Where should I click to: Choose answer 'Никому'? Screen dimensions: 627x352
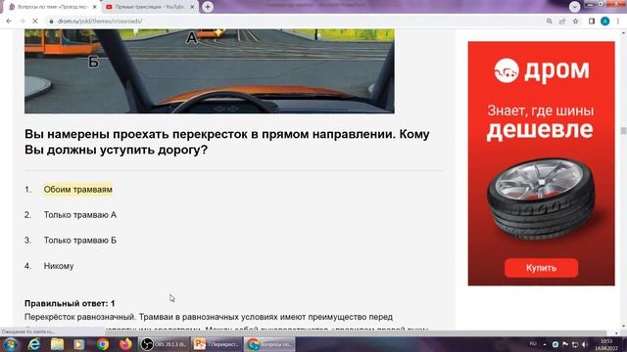coord(59,266)
